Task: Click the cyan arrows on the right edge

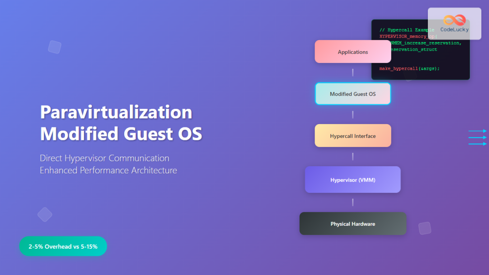Action: tap(478, 137)
